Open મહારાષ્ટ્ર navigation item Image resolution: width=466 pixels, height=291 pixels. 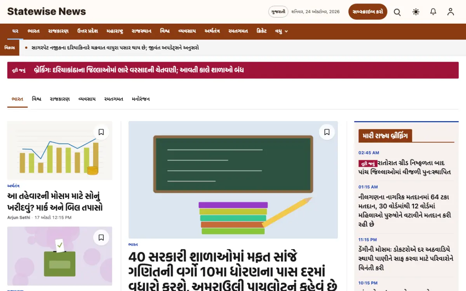tap(115, 31)
